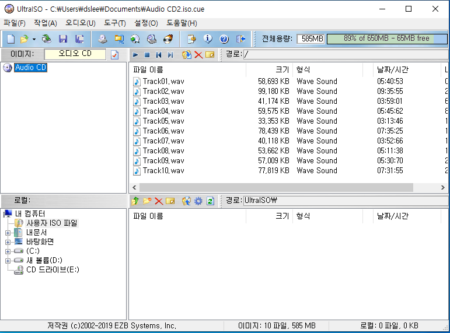This screenshot has height=333, width=450.
Task: Click the local path field UltraISO\
Action: click(346, 201)
